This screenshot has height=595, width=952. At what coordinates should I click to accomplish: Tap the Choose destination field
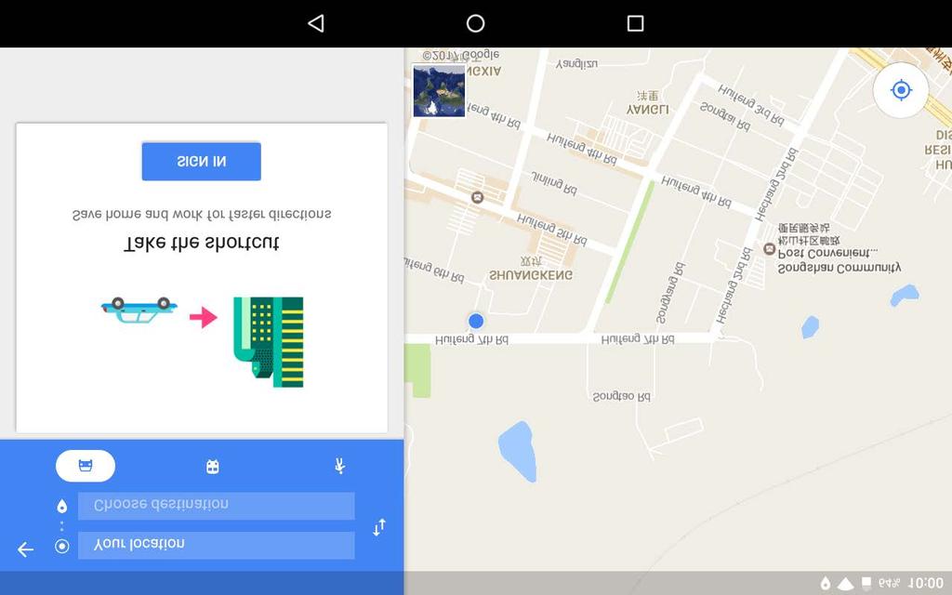click(216, 506)
